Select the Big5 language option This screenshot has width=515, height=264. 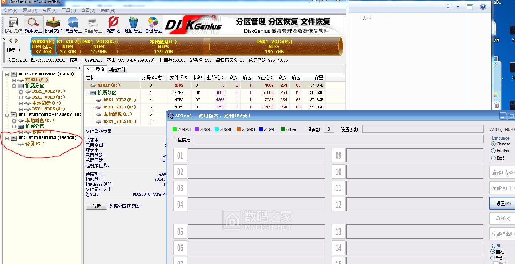[494, 158]
